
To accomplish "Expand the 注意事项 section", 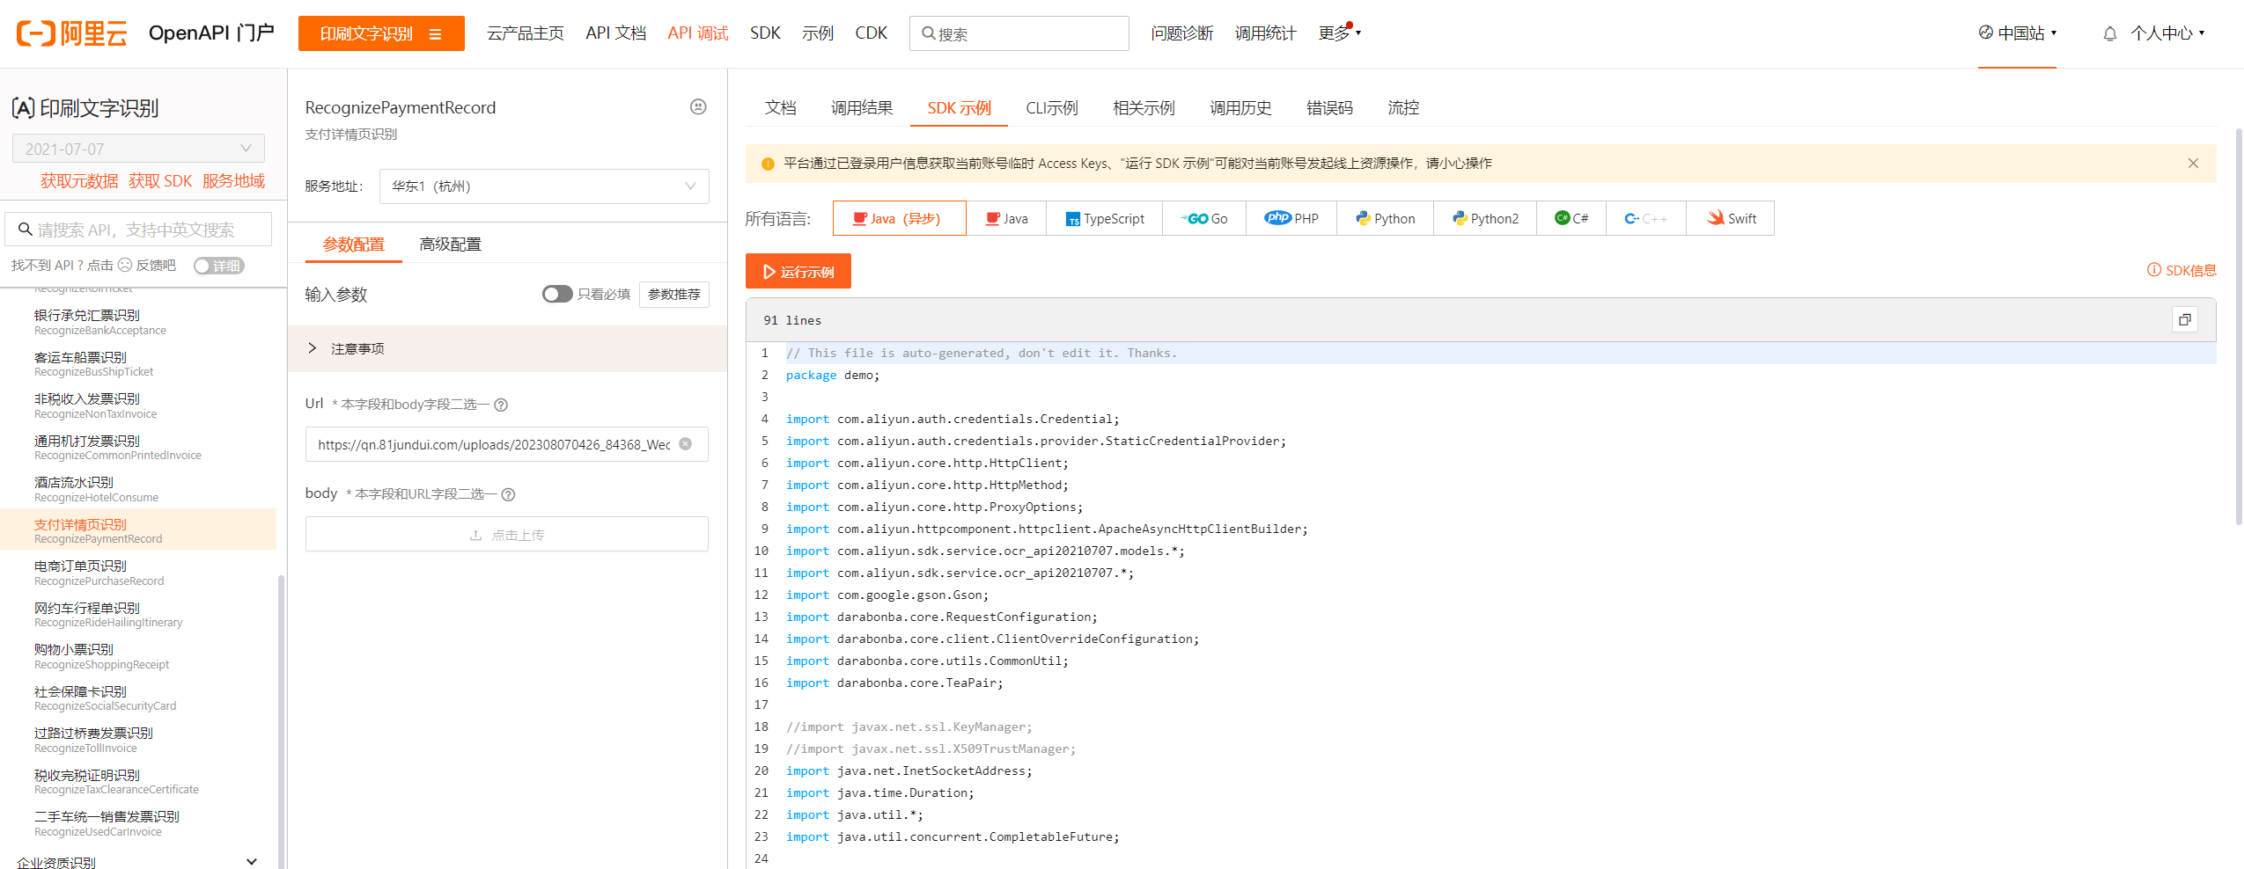I will 507,349.
